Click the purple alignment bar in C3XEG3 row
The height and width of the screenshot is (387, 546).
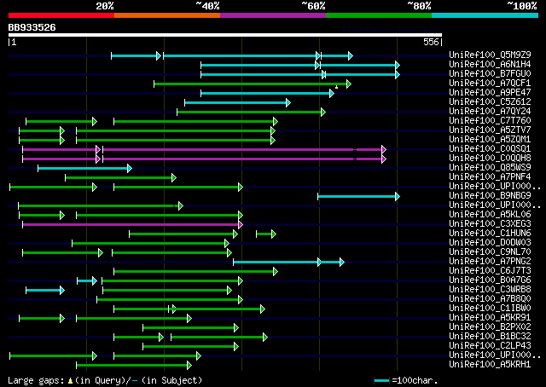(132, 225)
